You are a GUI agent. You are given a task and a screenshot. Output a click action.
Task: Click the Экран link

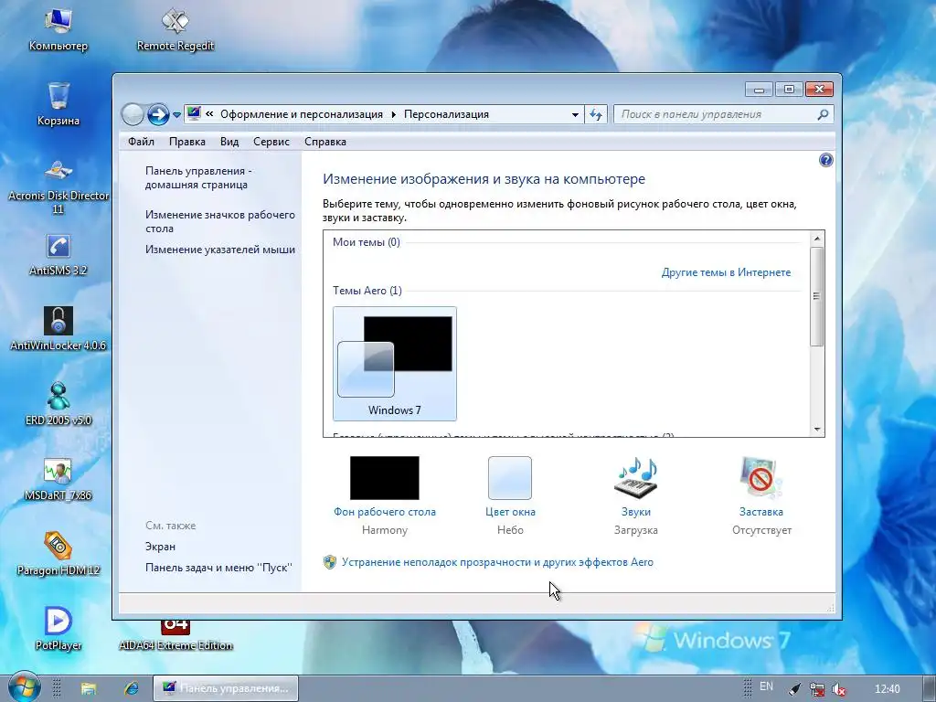pos(160,547)
